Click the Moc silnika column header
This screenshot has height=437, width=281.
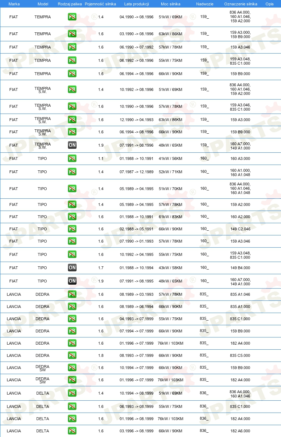[x=170, y=4]
